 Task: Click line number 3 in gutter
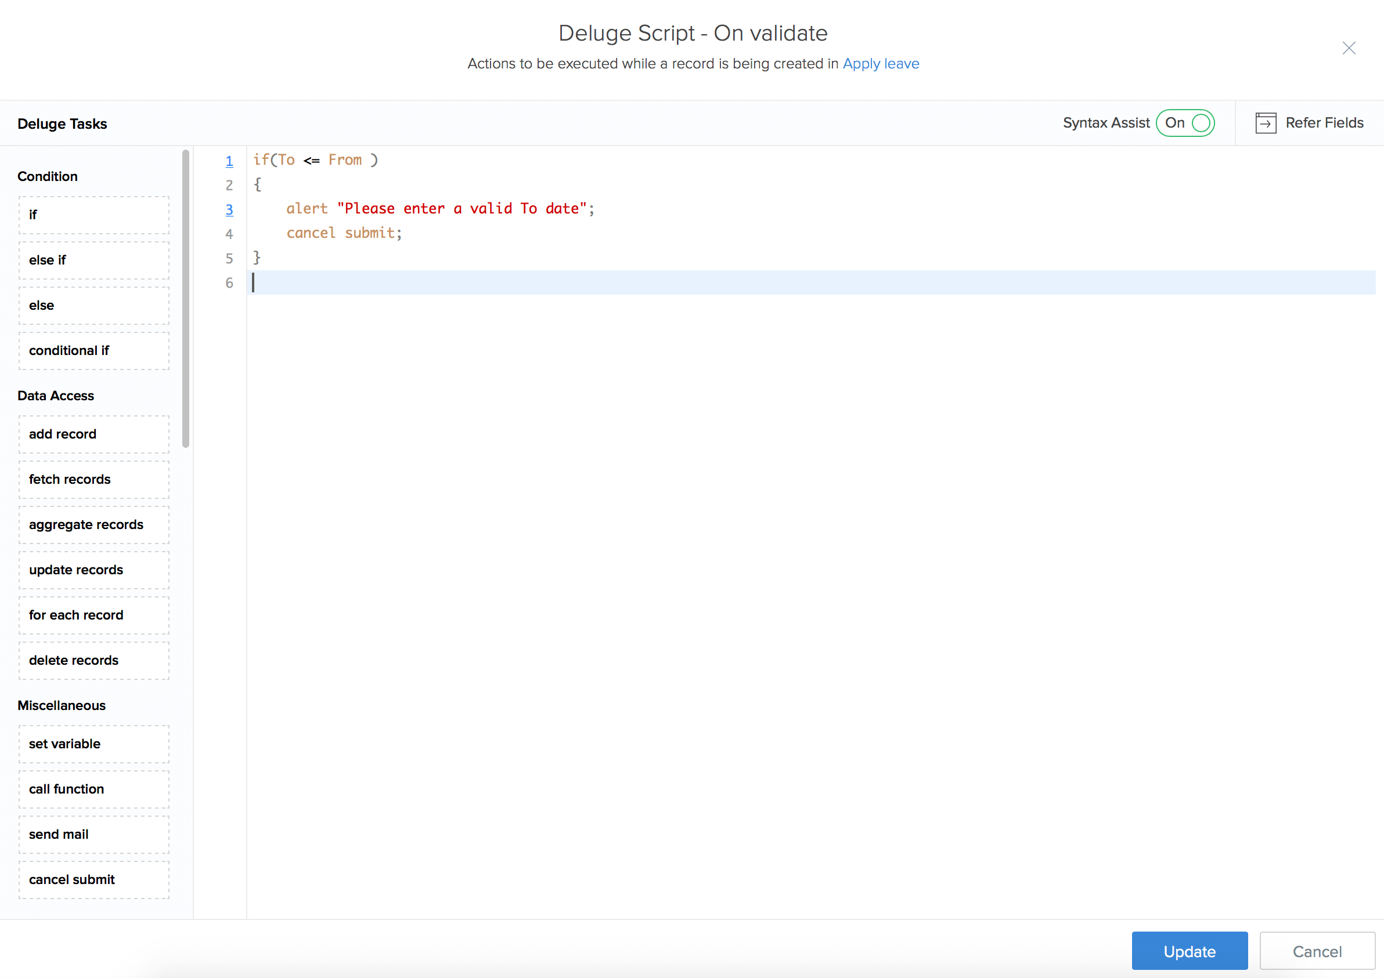coord(229,209)
